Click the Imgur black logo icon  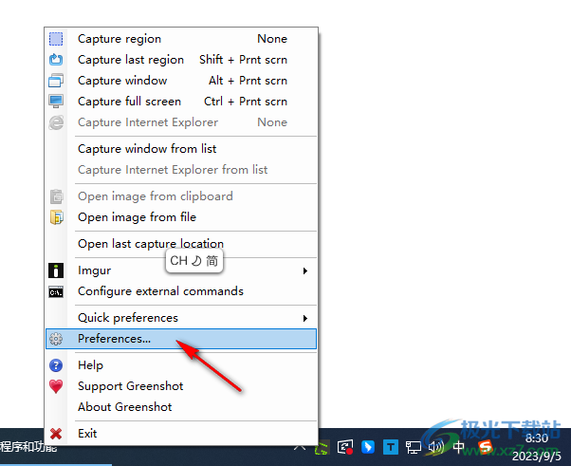click(x=56, y=270)
